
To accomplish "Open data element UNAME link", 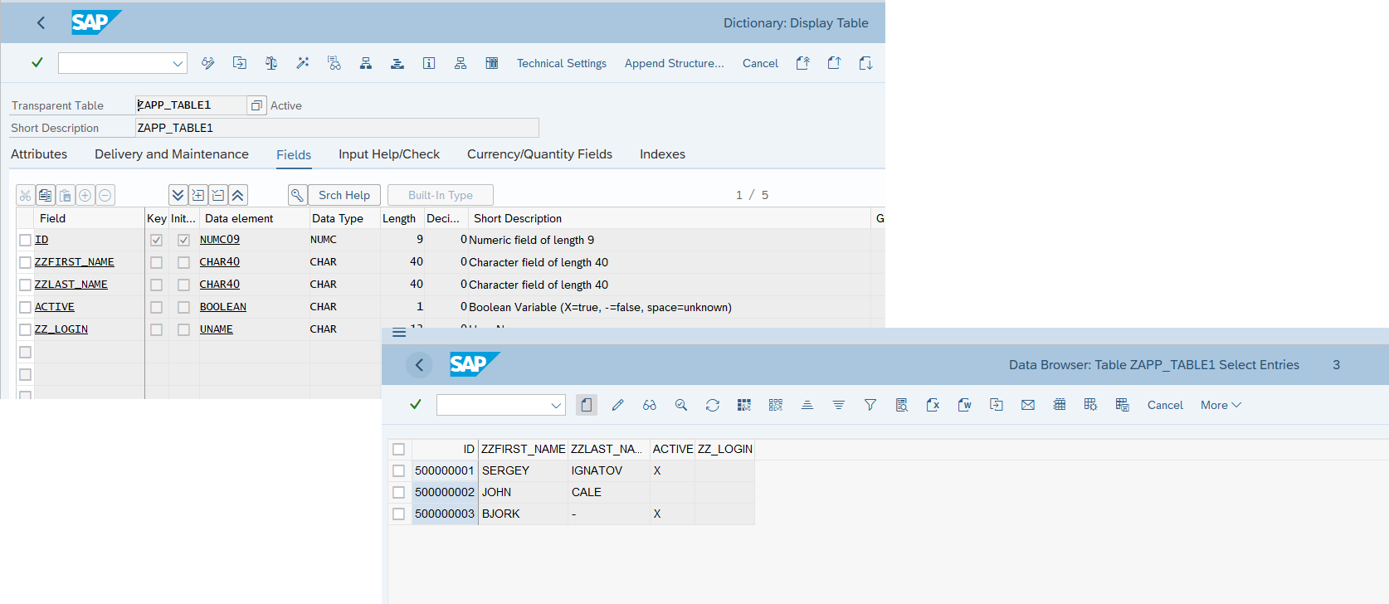I will (x=217, y=329).
